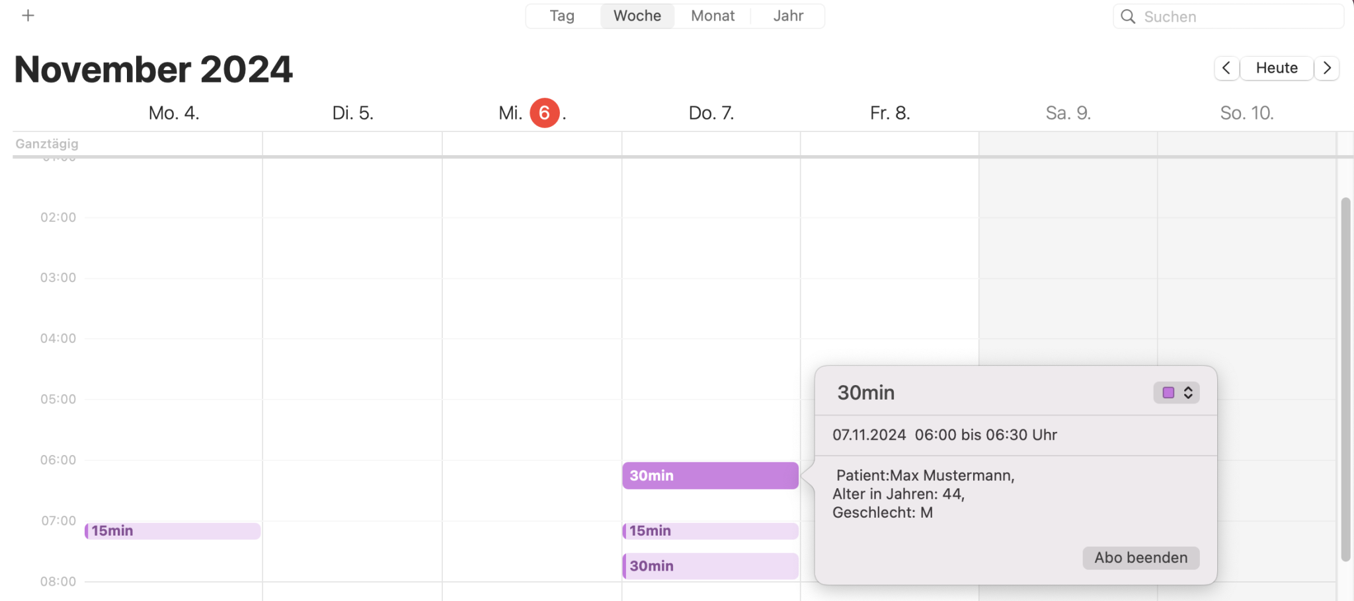The image size is (1354, 601).
Task: Click the 06:00 time label
Action: (58, 460)
